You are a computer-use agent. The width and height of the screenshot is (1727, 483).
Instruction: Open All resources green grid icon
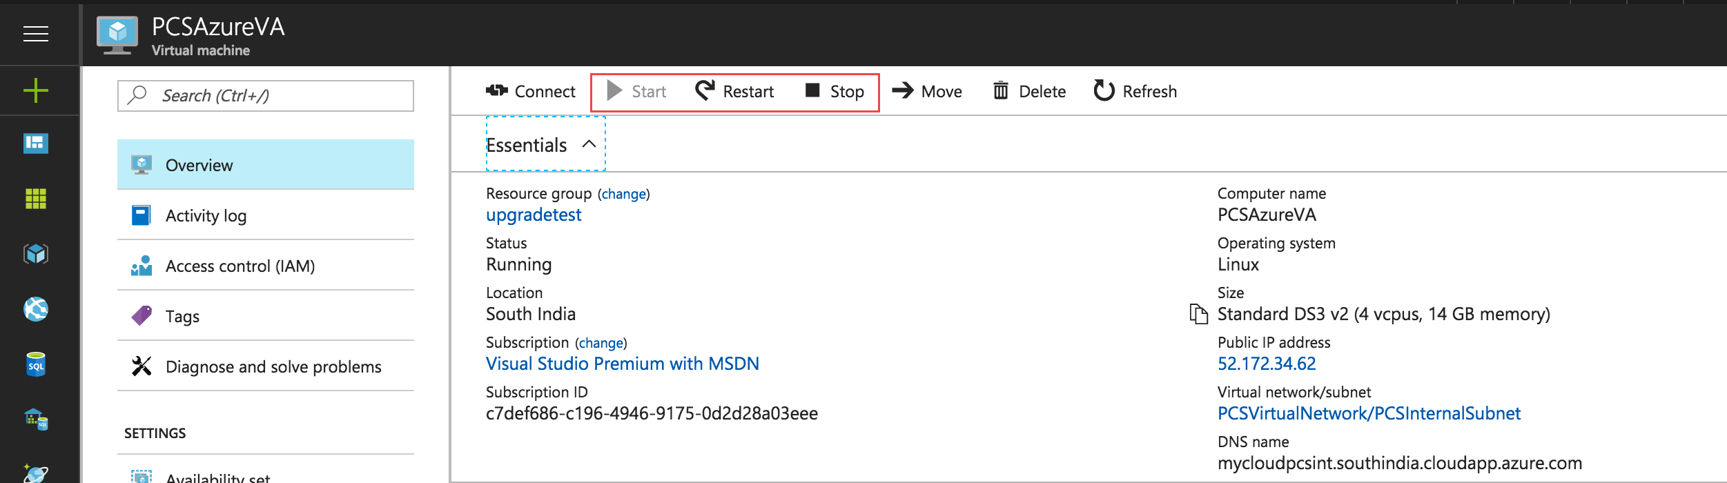pos(36,199)
